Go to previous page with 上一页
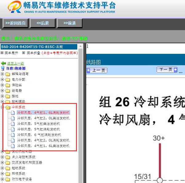185x183 pixels. pyautogui.click(x=97, y=70)
